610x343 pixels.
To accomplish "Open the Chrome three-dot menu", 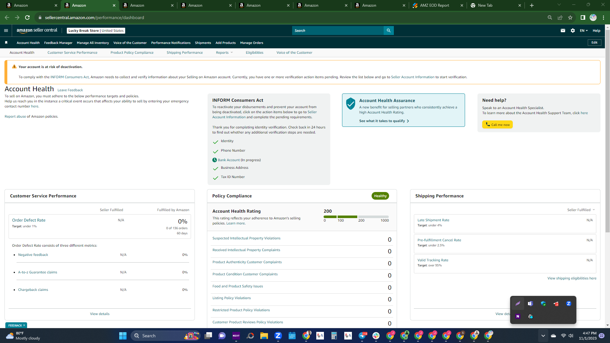I will tap(603, 17).
